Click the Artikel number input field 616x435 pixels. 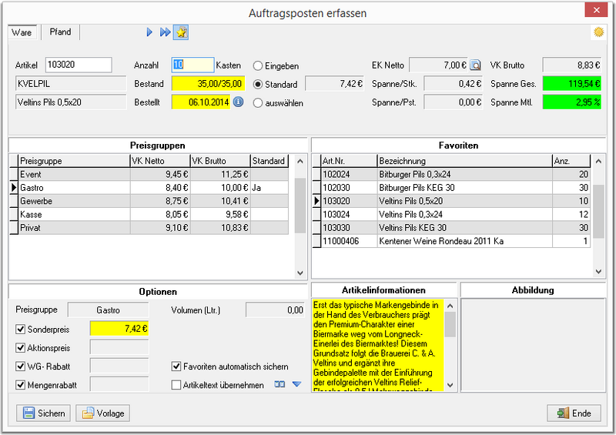[x=79, y=65]
